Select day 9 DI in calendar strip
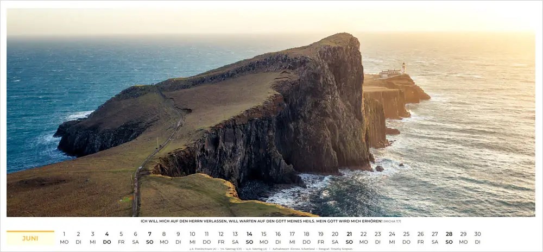 coord(178,238)
